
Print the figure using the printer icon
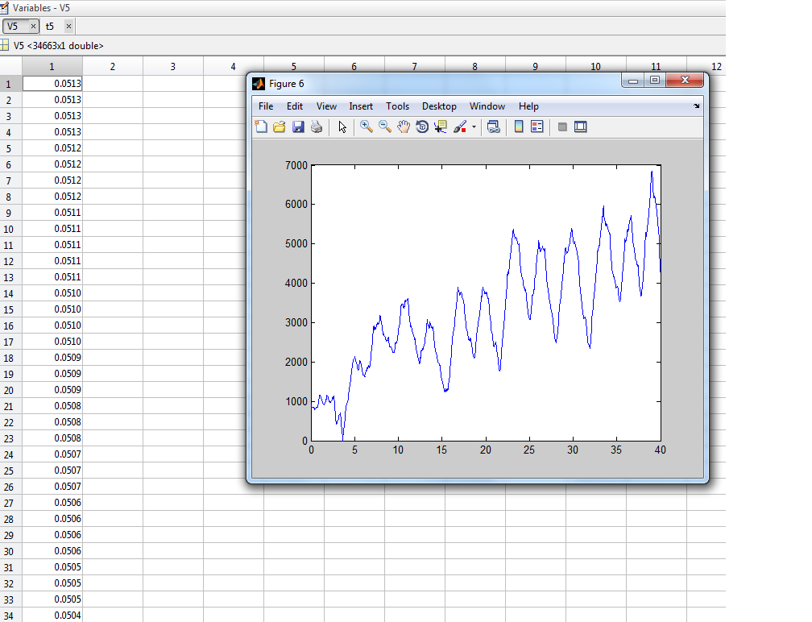(317, 126)
